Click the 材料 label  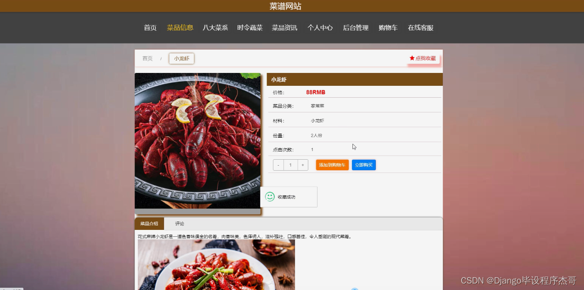[x=278, y=121]
